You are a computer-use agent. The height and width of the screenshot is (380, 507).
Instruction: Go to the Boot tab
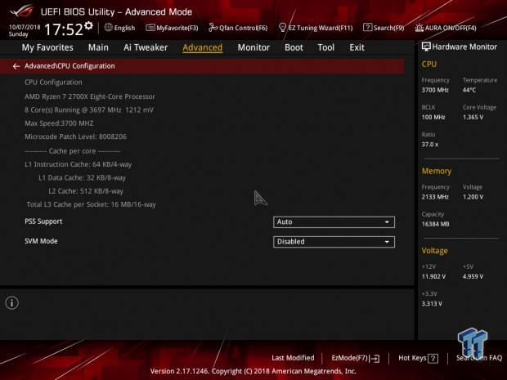click(x=294, y=47)
